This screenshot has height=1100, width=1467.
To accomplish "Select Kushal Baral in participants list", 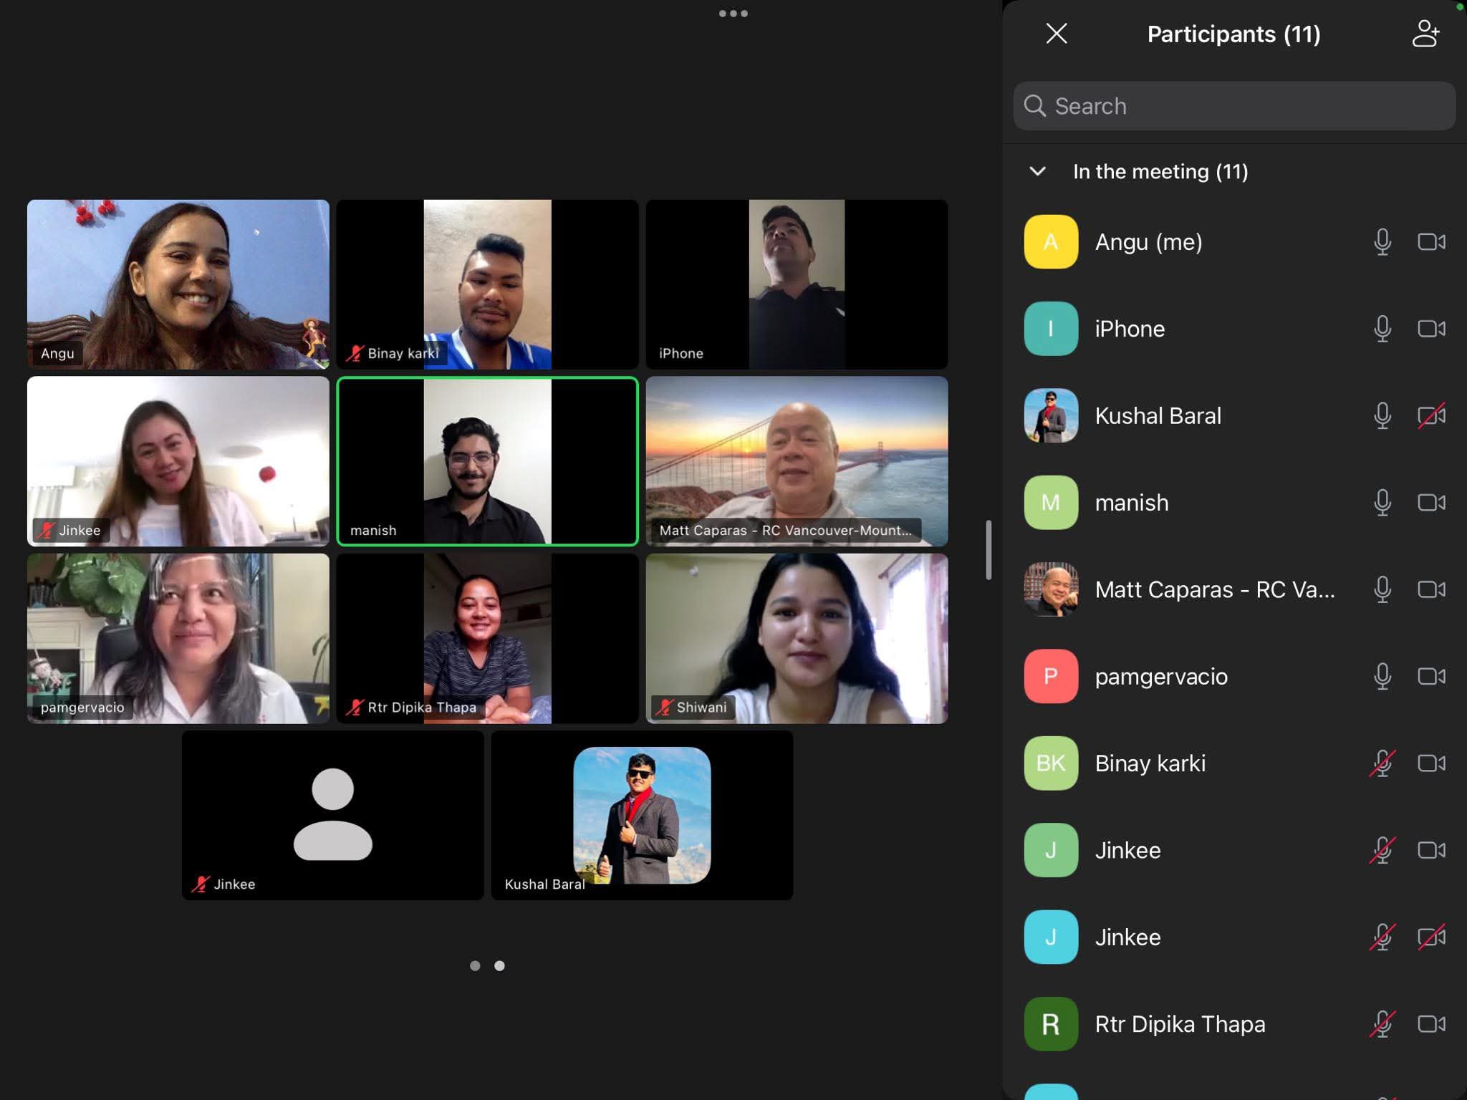I will coord(1158,415).
